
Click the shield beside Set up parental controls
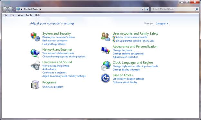(114, 41)
